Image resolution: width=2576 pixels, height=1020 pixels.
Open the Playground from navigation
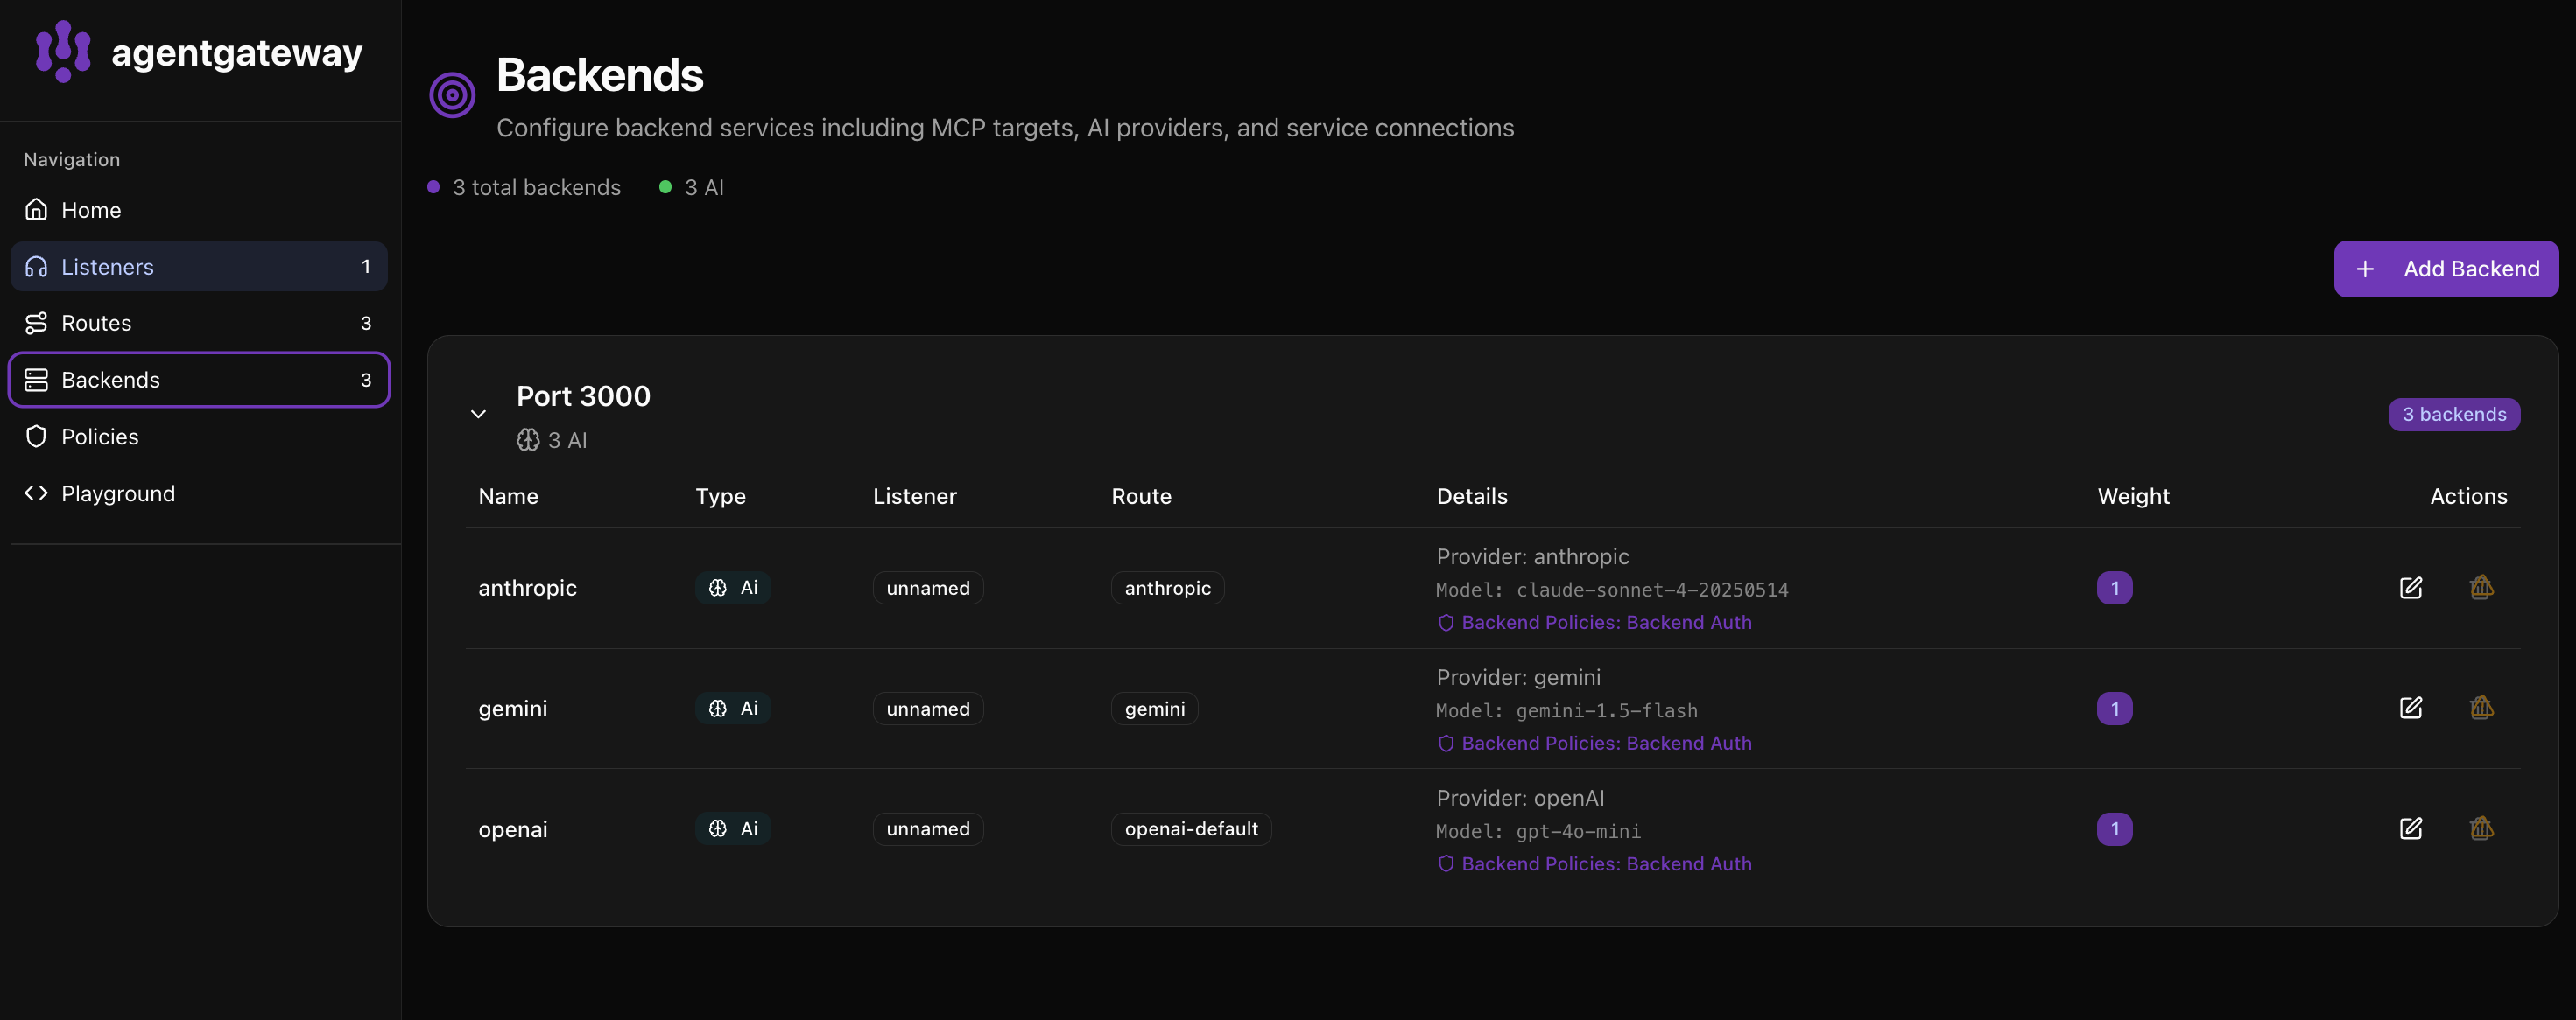click(118, 493)
